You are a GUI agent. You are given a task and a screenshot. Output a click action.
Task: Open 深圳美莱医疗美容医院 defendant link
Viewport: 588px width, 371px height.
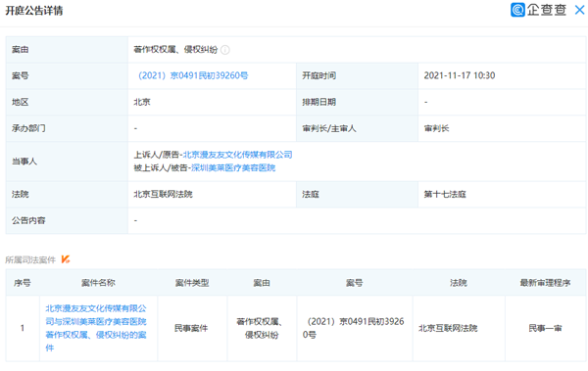[x=233, y=168]
